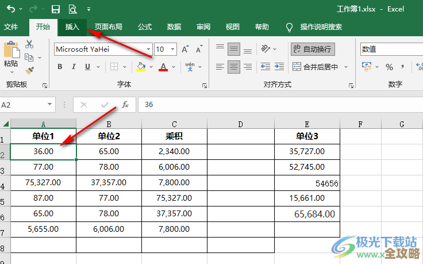Align text left icon
Screen dimensions: 423x264
click(x=220, y=66)
